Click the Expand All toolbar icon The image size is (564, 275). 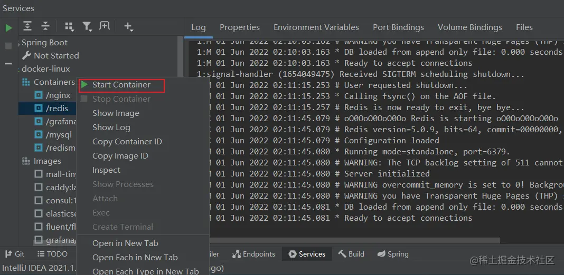[x=27, y=26]
